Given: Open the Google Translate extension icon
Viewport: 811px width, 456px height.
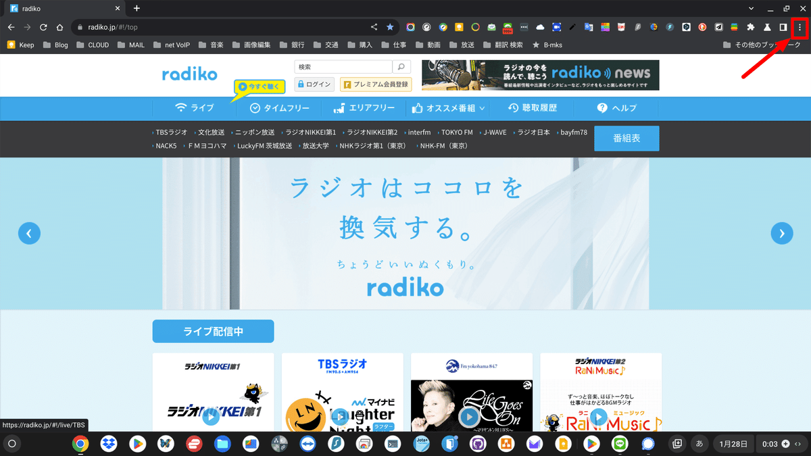Looking at the screenshot, I should pos(589,27).
